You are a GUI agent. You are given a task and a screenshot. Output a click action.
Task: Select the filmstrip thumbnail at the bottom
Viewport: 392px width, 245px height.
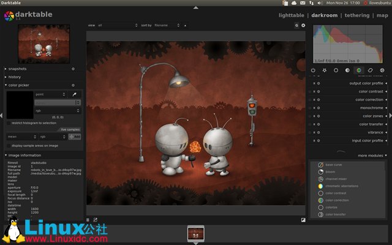pyautogui.click(x=195, y=234)
